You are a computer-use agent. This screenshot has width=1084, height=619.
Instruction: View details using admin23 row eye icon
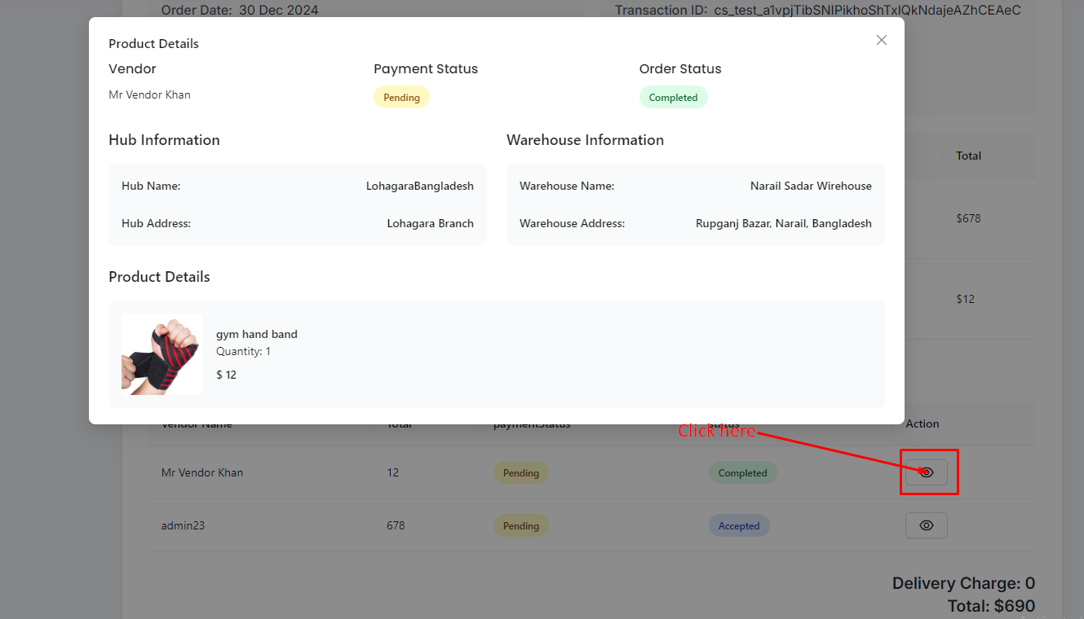pos(926,525)
